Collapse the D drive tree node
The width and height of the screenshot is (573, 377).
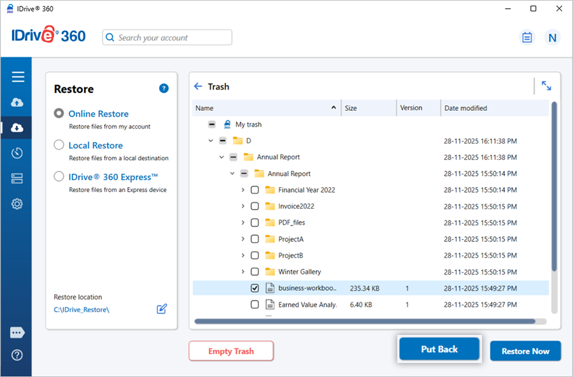click(x=211, y=141)
